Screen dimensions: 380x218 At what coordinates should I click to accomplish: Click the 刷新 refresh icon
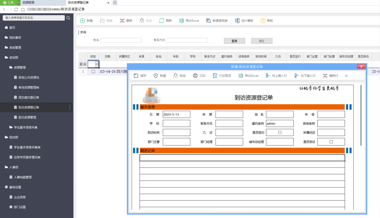(x=162, y=21)
